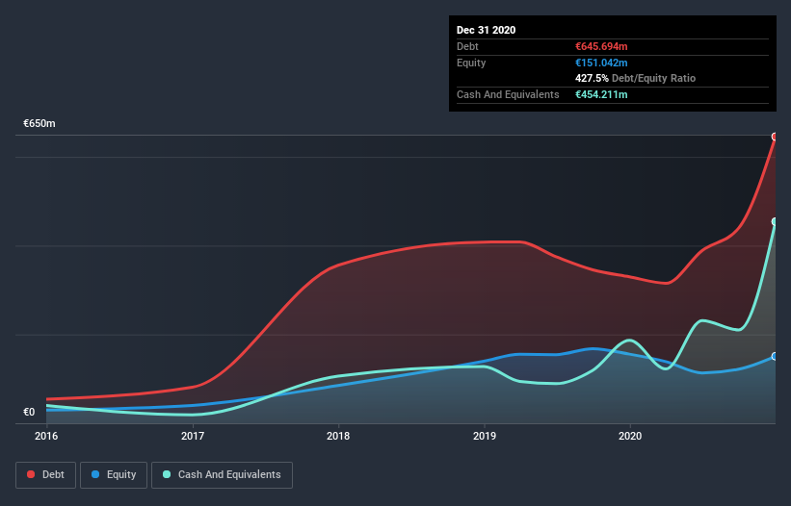791x506 pixels.
Task: Click the €645.694m debt value
Action: 601,46
